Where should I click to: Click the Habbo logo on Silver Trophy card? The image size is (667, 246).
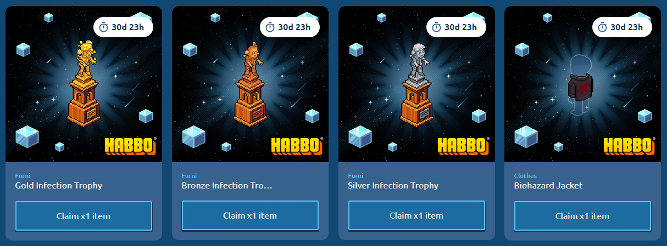tap(464, 146)
